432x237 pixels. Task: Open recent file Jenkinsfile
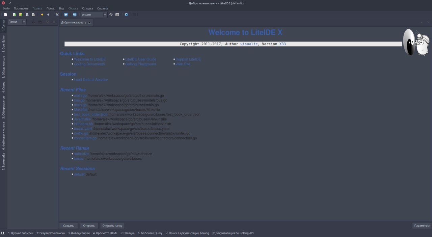tap(82, 119)
